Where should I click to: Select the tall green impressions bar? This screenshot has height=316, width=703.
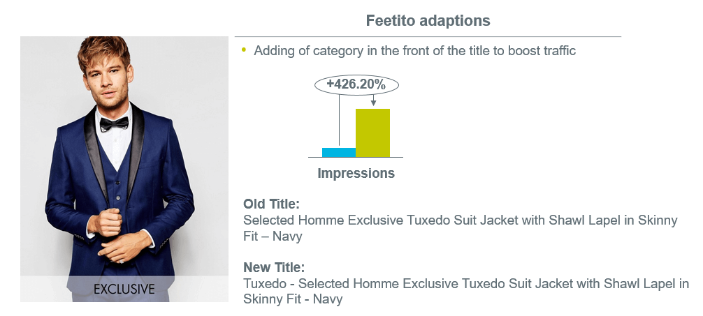click(372, 133)
